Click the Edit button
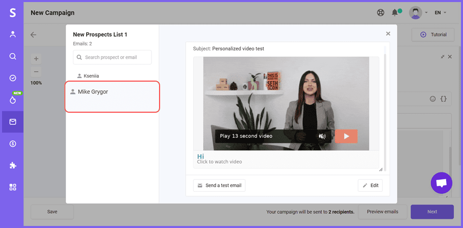Screen dimensions: 463x228 370,185
